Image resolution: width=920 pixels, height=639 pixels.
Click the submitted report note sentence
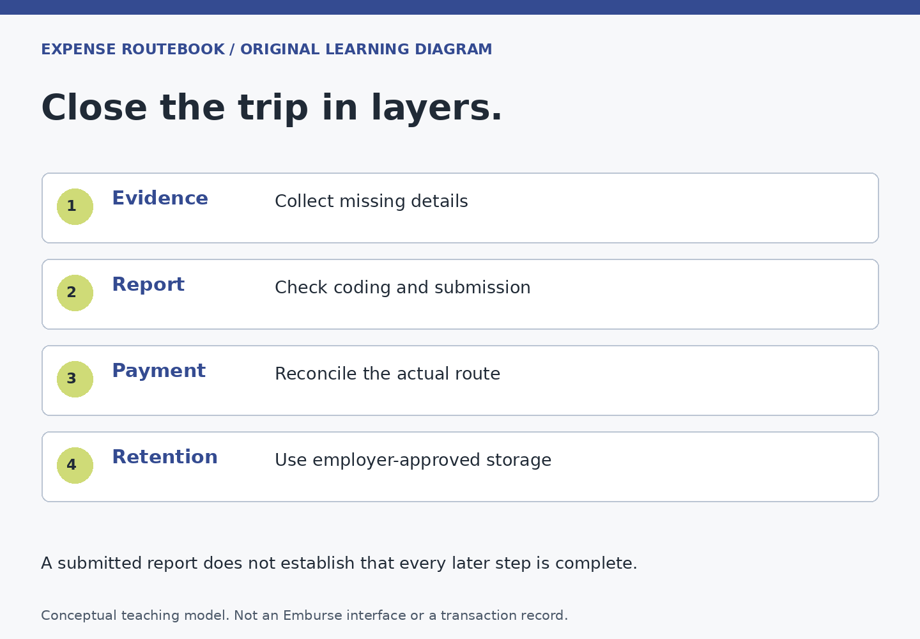pos(339,564)
